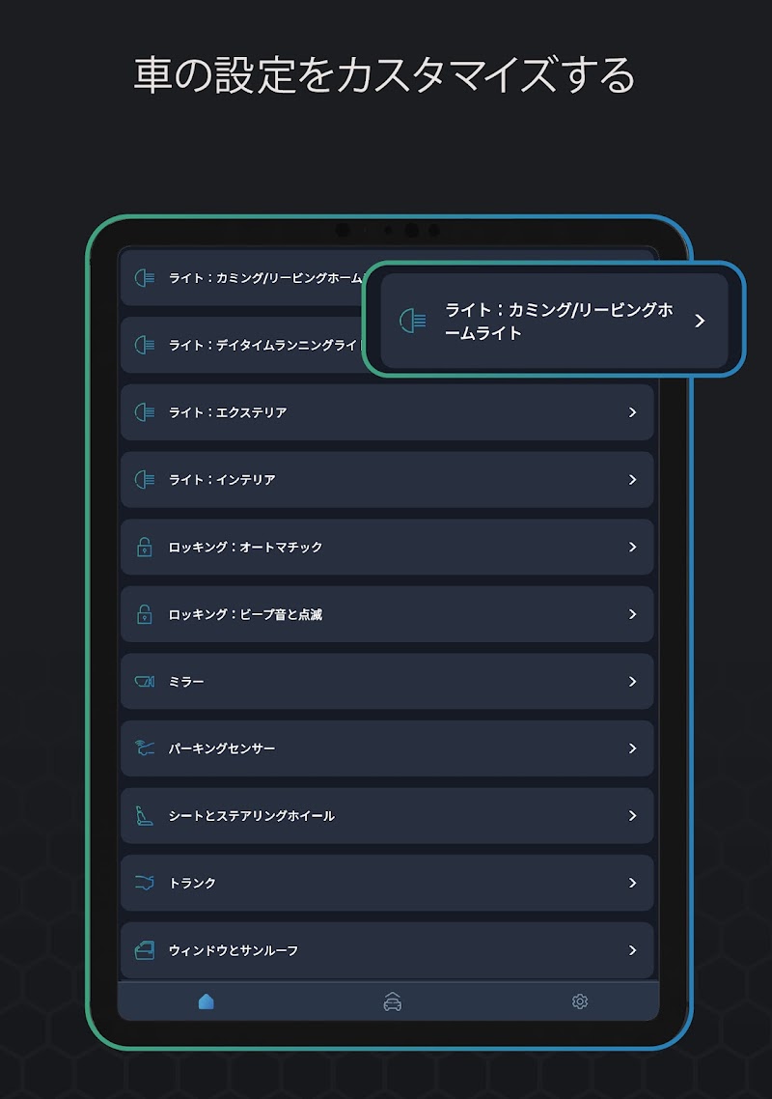Click the trunk icon in トランク row
The width and height of the screenshot is (772, 1099).
pyautogui.click(x=144, y=883)
